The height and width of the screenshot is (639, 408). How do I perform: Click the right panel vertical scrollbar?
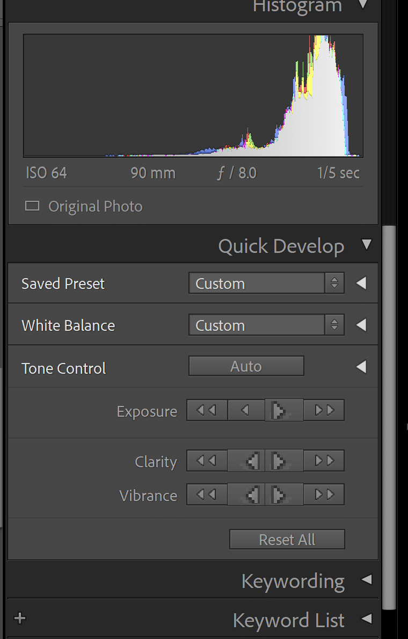(390, 417)
